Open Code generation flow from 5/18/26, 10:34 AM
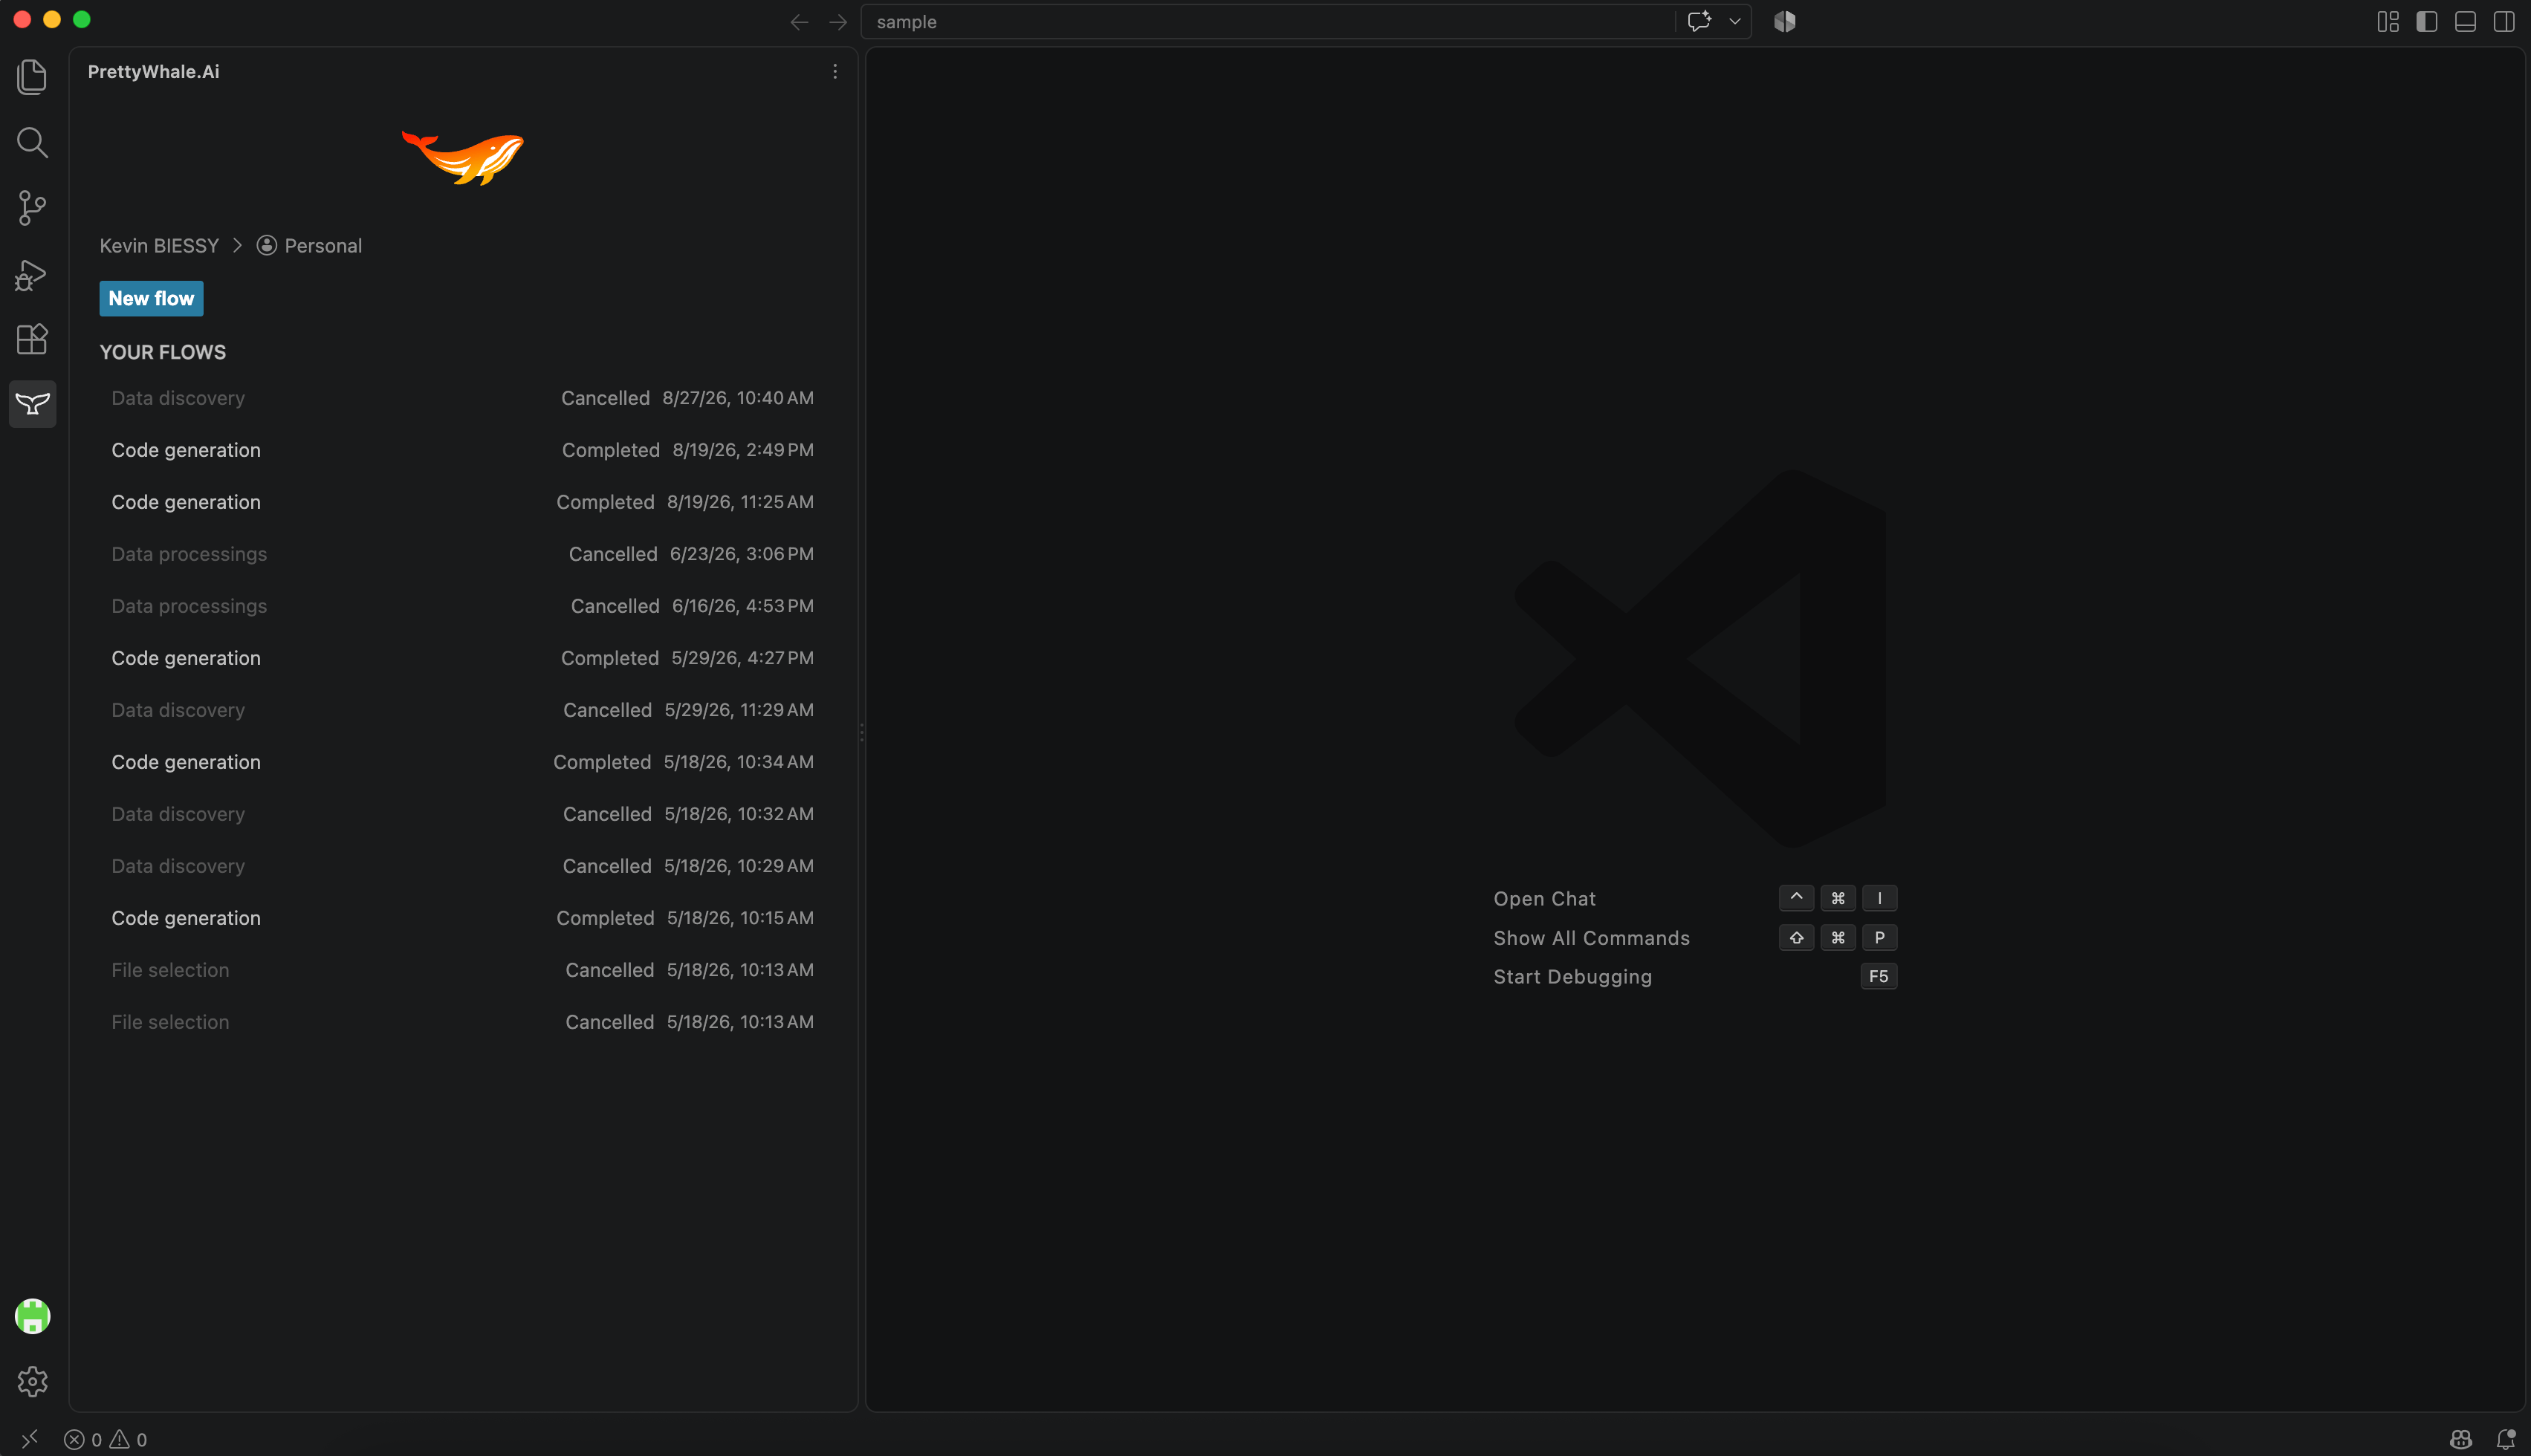 (462, 762)
